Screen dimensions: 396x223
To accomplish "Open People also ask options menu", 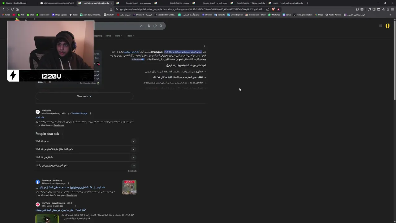I will pyautogui.click(x=63, y=134).
